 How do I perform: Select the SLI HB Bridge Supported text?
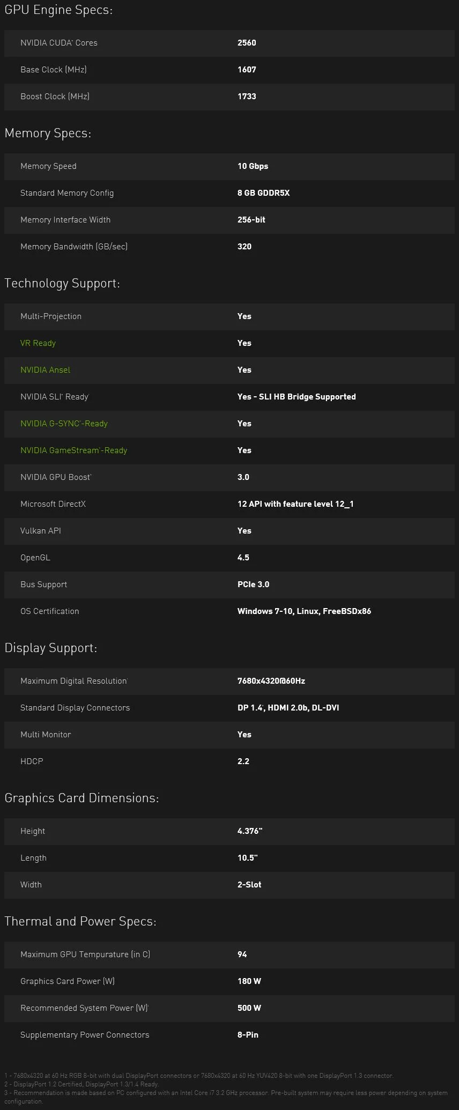tap(307, 397)
